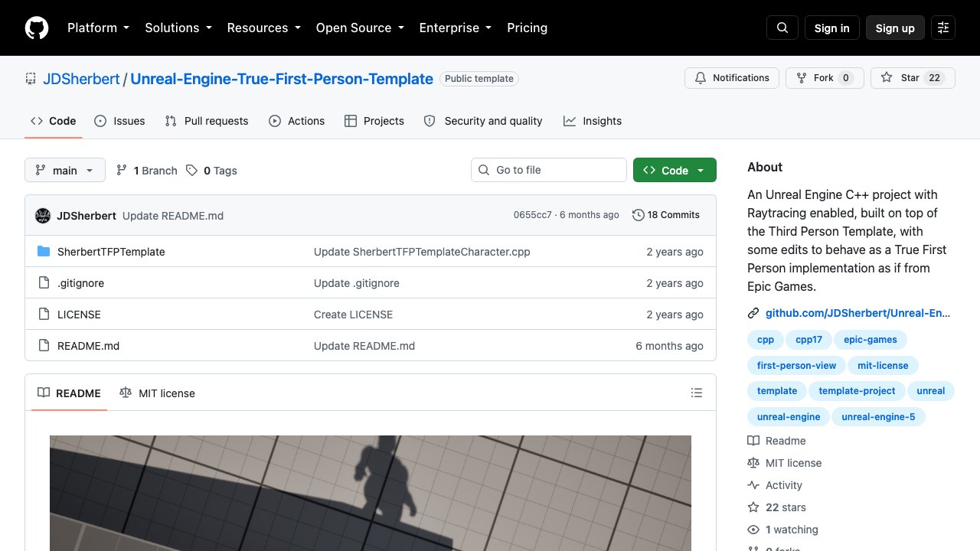
Task: View the 22 stars link
Action: pyautogui.click(x=776, y=507)
